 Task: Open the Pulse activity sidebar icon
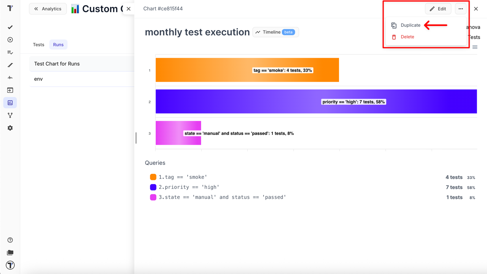[x=10, y=78]
